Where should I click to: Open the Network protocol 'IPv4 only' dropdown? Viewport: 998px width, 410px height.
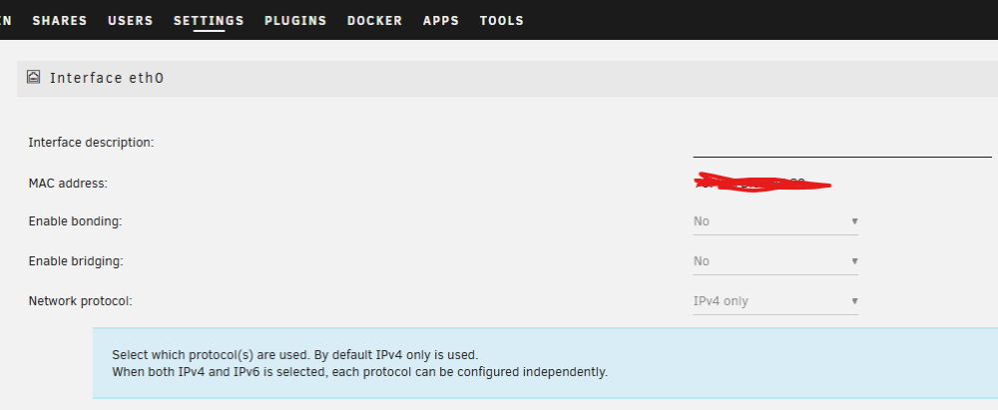(x=775, y=301)
